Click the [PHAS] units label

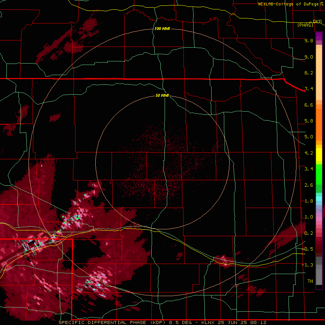[305, 25]
